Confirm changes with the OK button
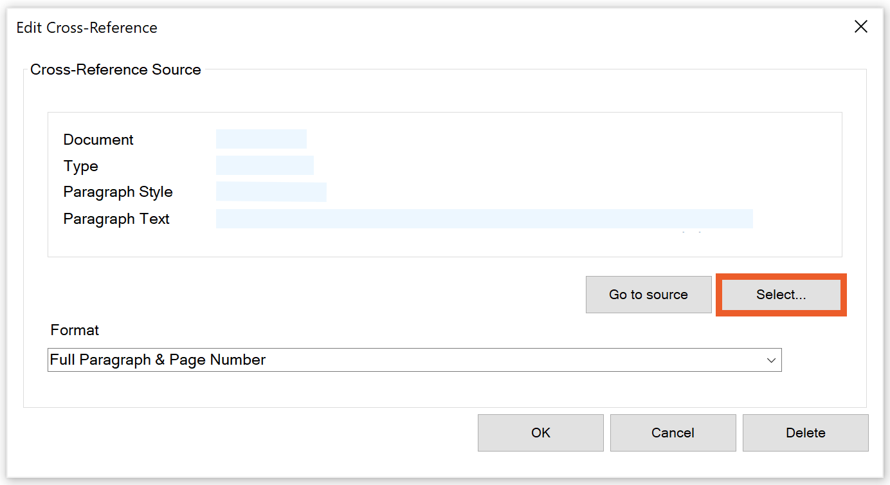The image size is (890, 485). click(x=540, y=433)
